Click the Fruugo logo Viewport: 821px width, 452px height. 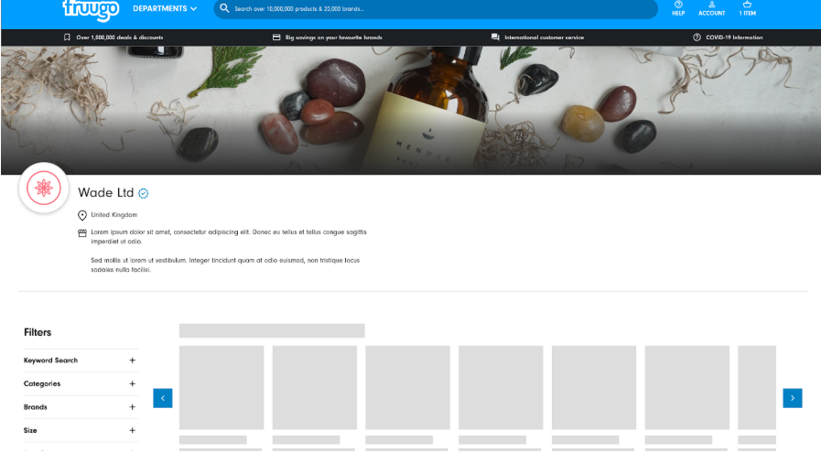(90, 8)
